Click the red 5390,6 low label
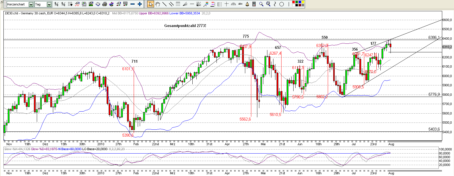This screenshot has height=176, width=454. coord(128,135)
